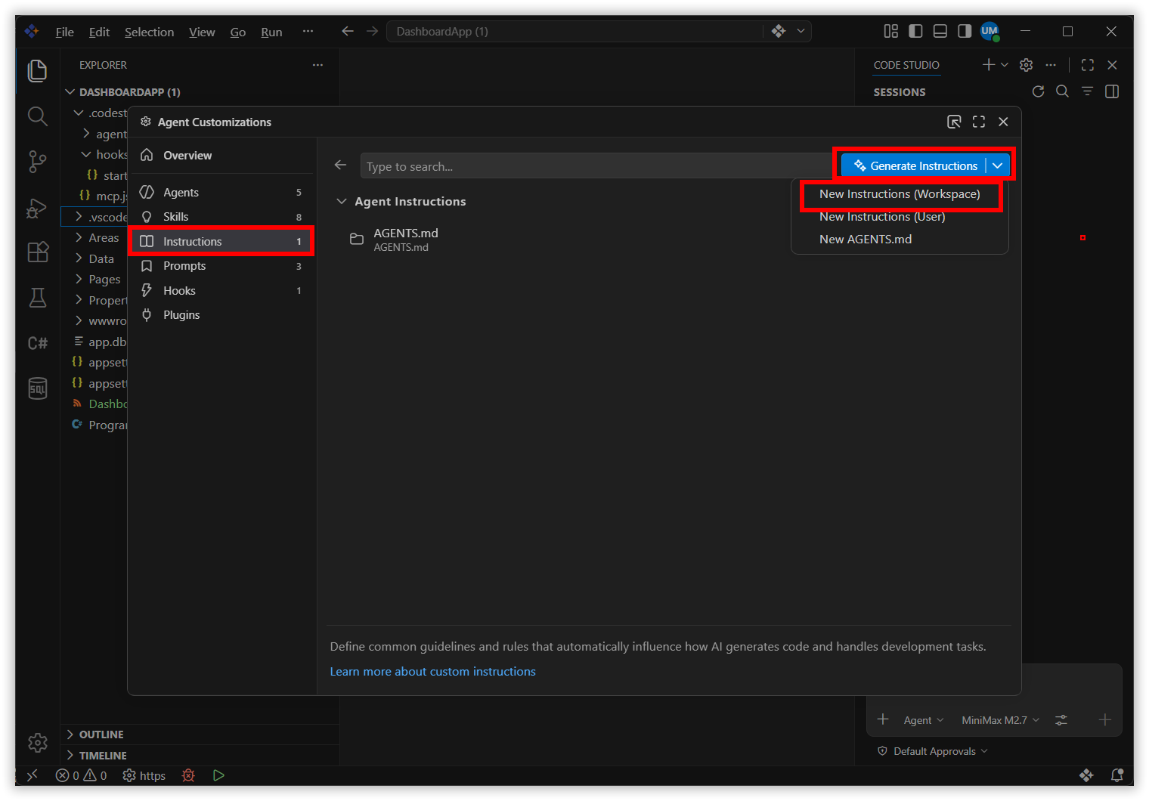The image size is (1149, 801).
Task: Open the Default Approvals dropdown
Action: (x=934, y=751)
